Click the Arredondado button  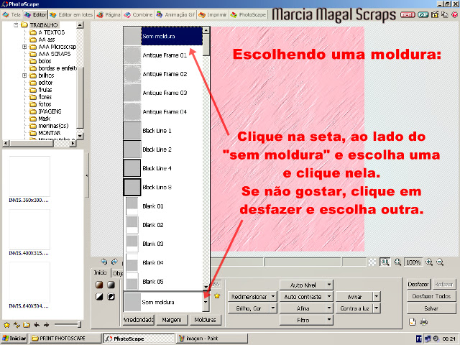tap(139, 320)
